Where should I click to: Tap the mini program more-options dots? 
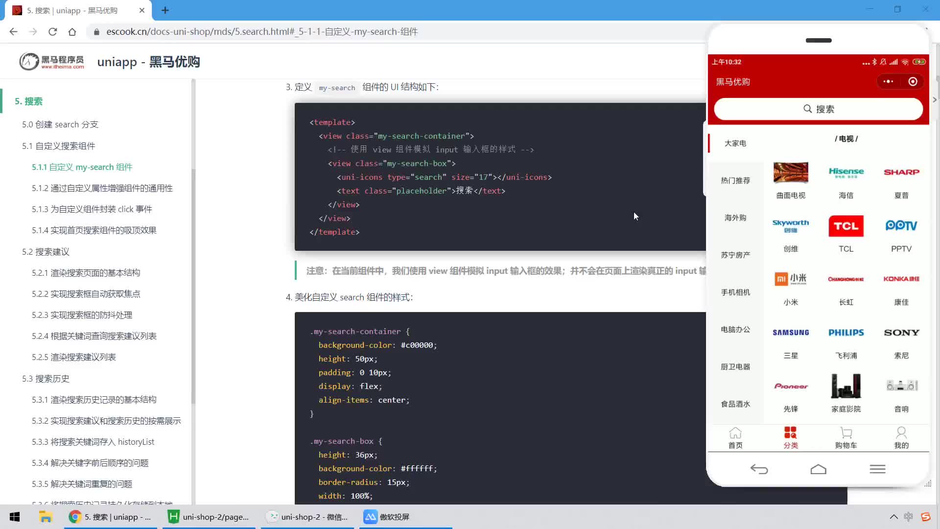(888, 82)
